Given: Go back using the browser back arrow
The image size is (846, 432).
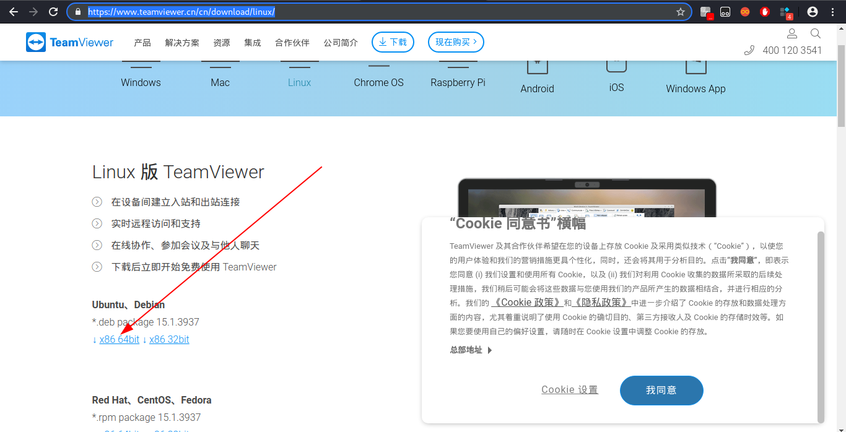Looking at the screenshot, I should 13,12.
